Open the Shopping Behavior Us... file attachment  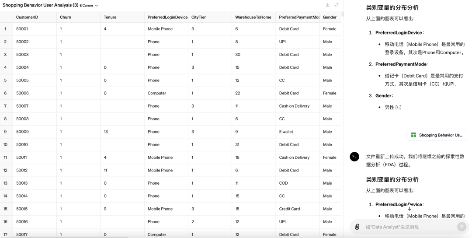click(x=437, y=135)
